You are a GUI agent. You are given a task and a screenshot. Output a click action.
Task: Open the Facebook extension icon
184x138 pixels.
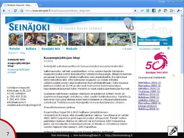[x=154, y=11]
